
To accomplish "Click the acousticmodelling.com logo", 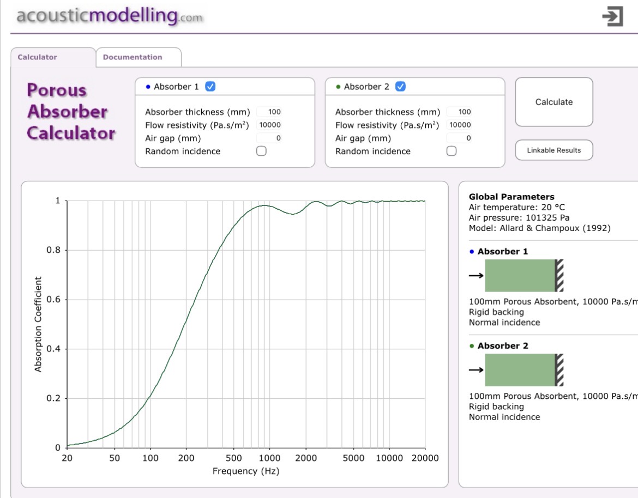I will coord(110,16).
